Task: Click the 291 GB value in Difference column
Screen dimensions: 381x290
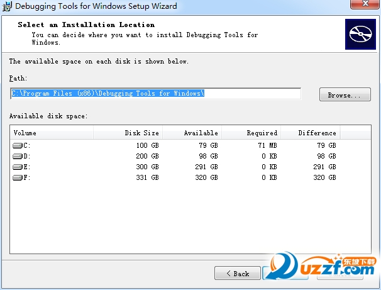Action: (324, 167)
